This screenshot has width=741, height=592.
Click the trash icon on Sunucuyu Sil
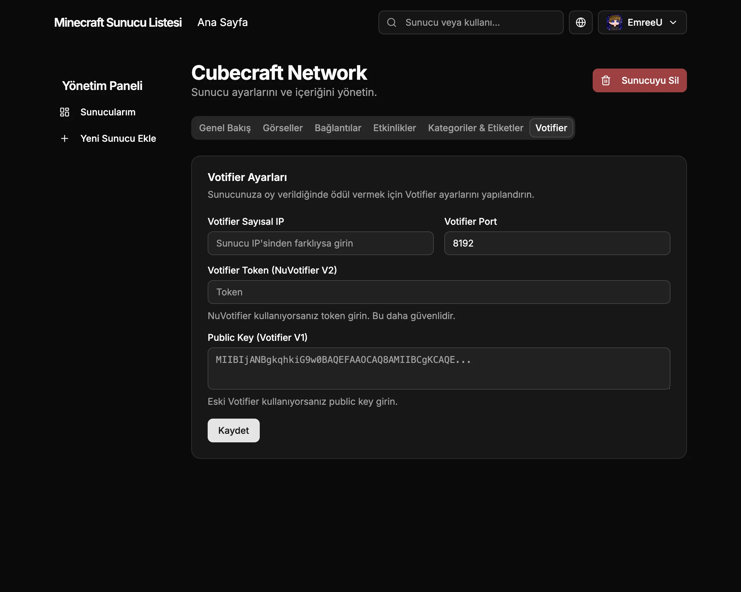coord(606,80)
